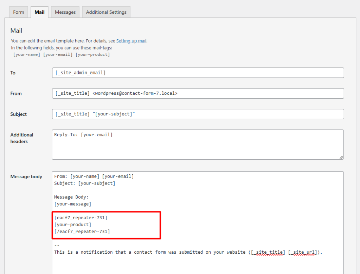Click the Subject input field

[198, 114]
